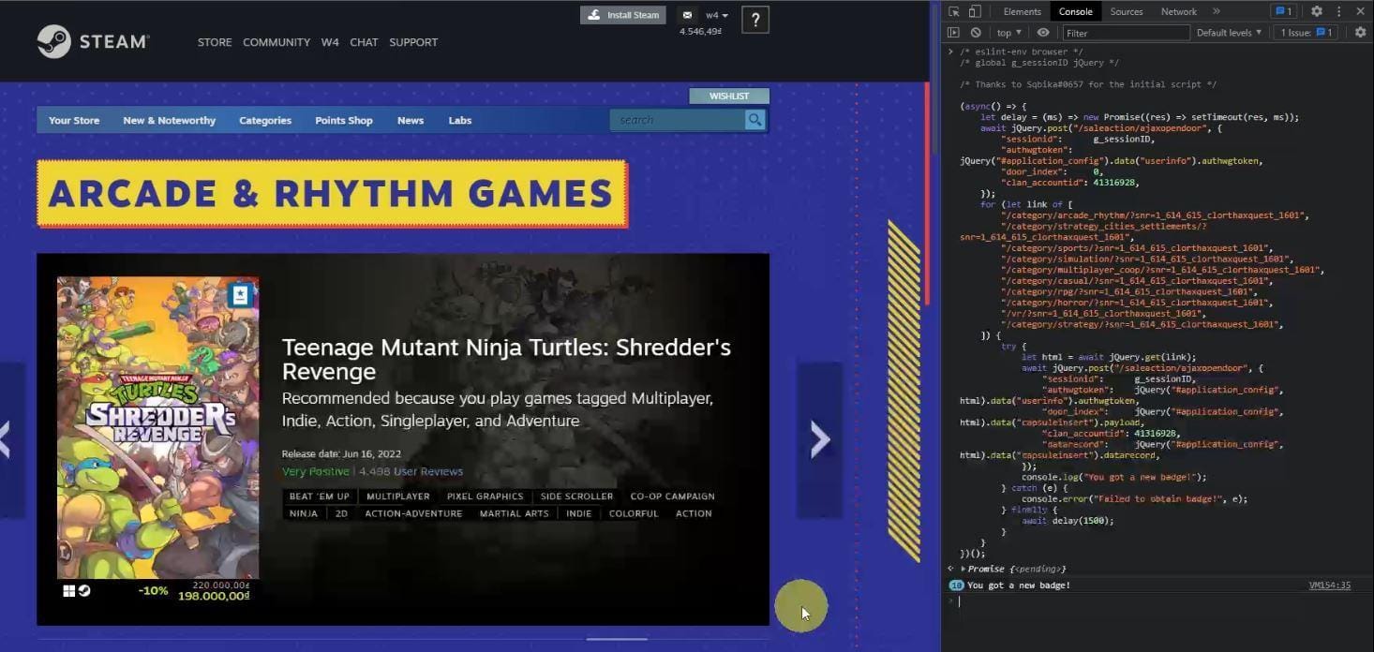Toggle the device toolbar in DevTools
Viewport: 1374px width, 652px height.
[975, 11]
